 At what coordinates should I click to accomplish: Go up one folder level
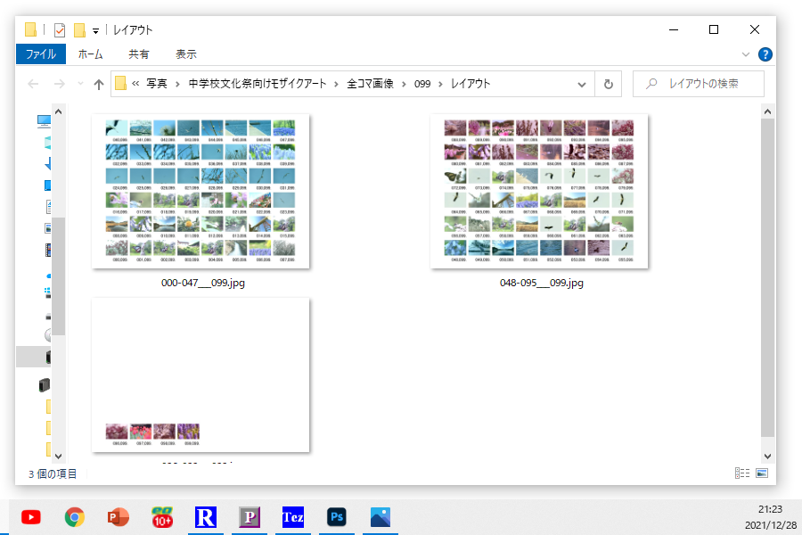pyautogui.click(x=99, y=84)
